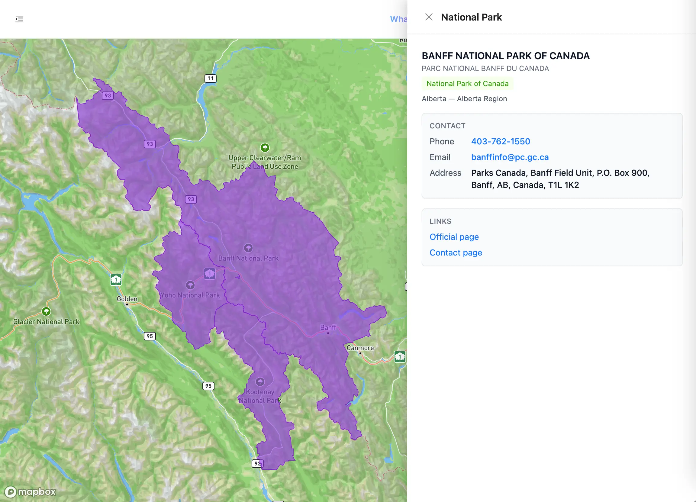Click the Yoho National Park map label
This screenshot has height=502, width=696.
click(190, 295)
